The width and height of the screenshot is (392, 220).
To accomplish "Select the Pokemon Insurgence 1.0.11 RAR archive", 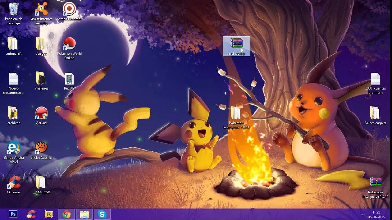I will 375,187.
